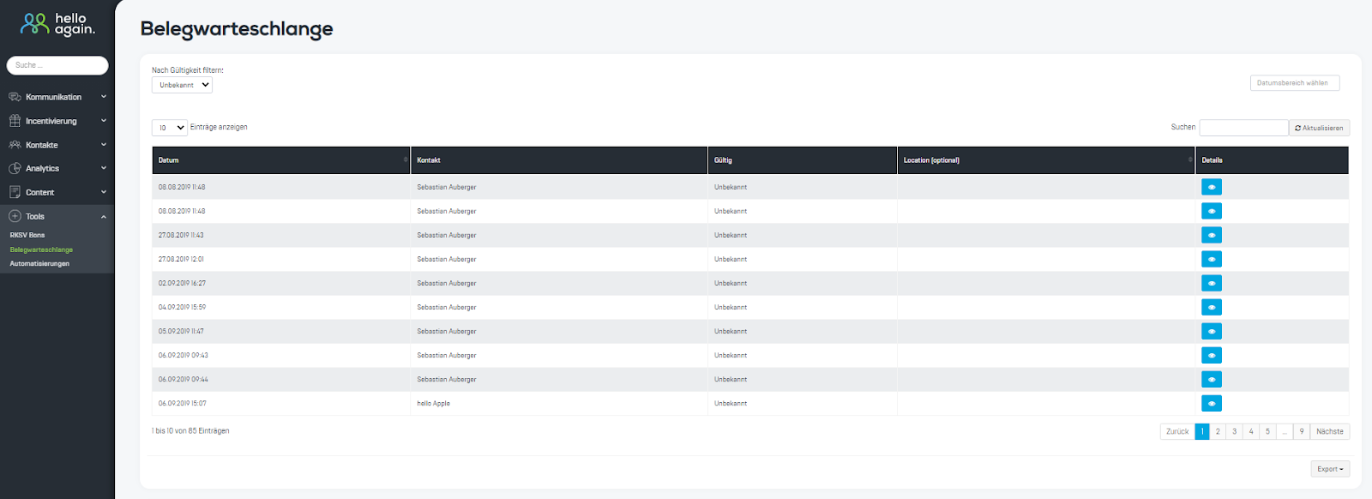This screenshot has width=1372, height=499.
Task: Click the hello again logo
Action: (x=57, y=24)
